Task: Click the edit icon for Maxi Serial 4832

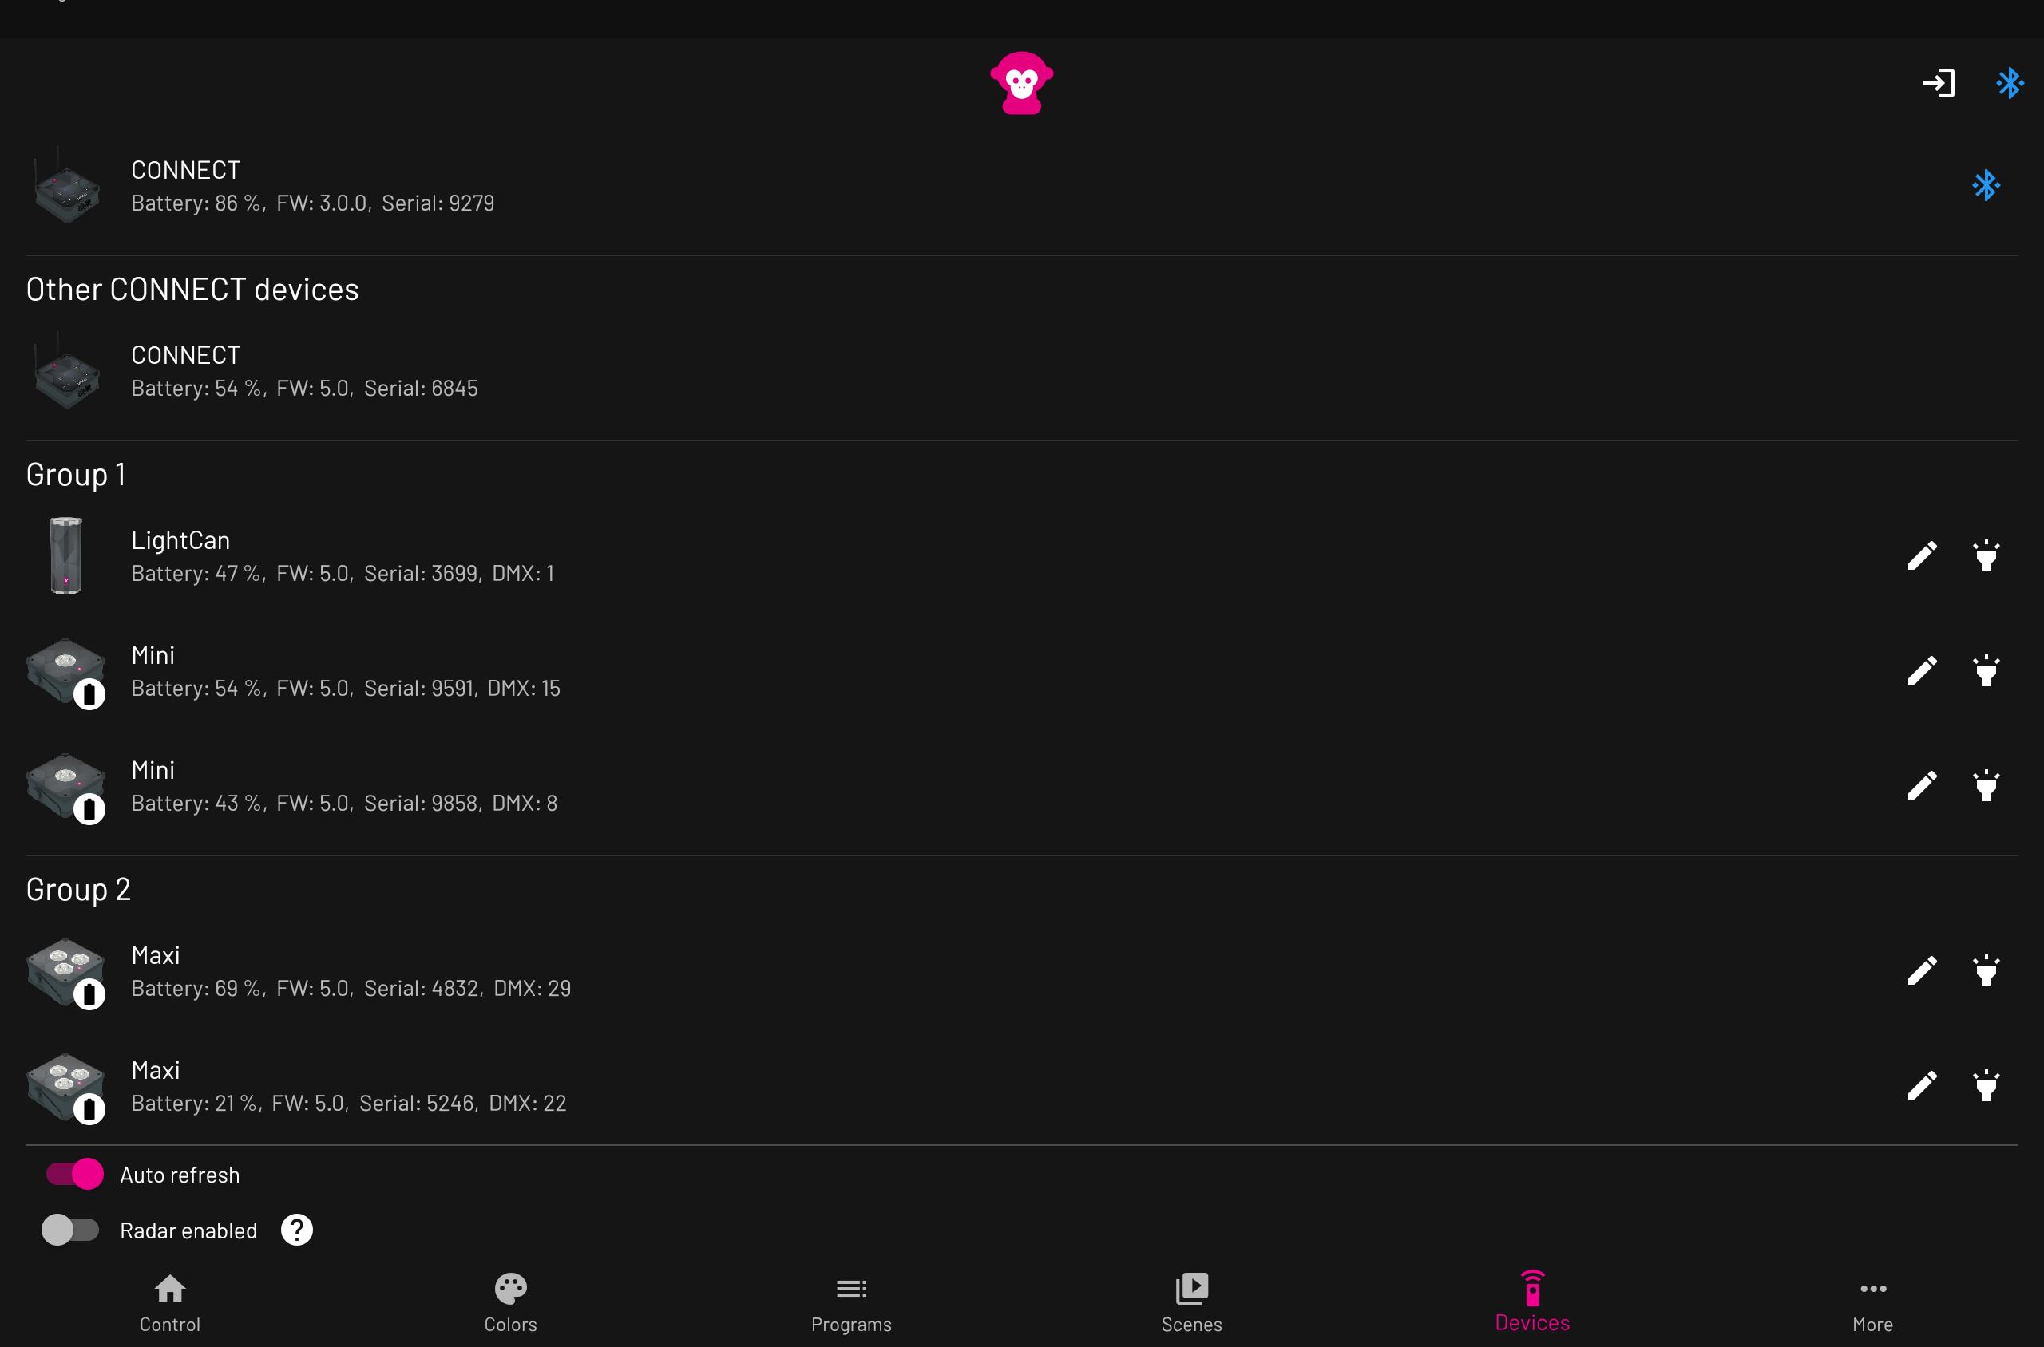Action: pos(1922,970)
